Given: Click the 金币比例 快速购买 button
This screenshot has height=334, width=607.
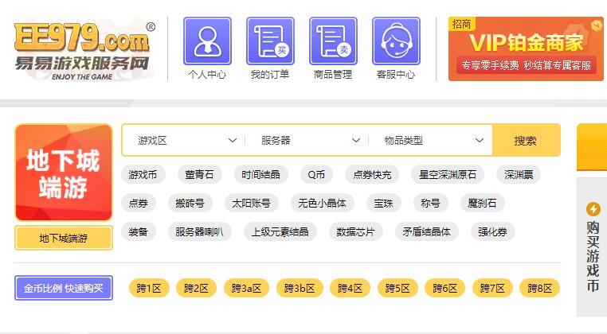Looking at the screenshot, I should pos(64,288).
